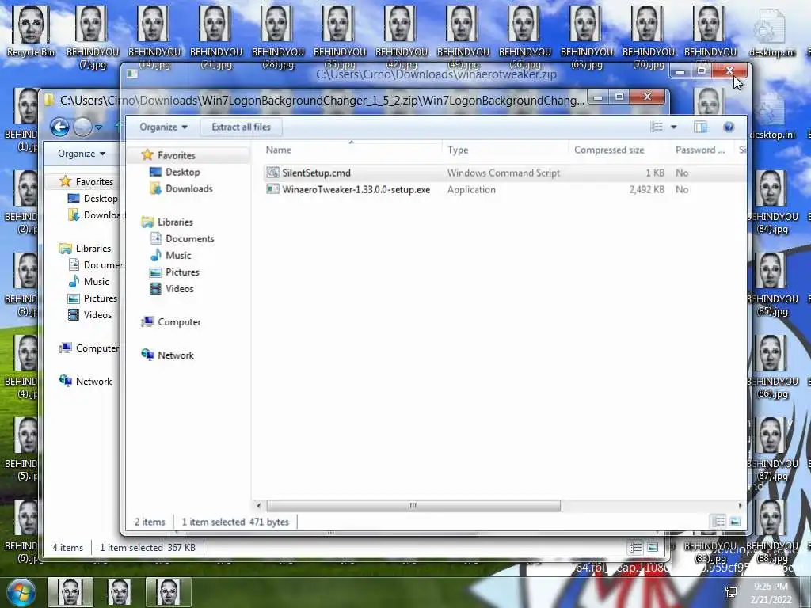Select Favorites in front window sidebar
811x608 pixels.
point(176,155)
